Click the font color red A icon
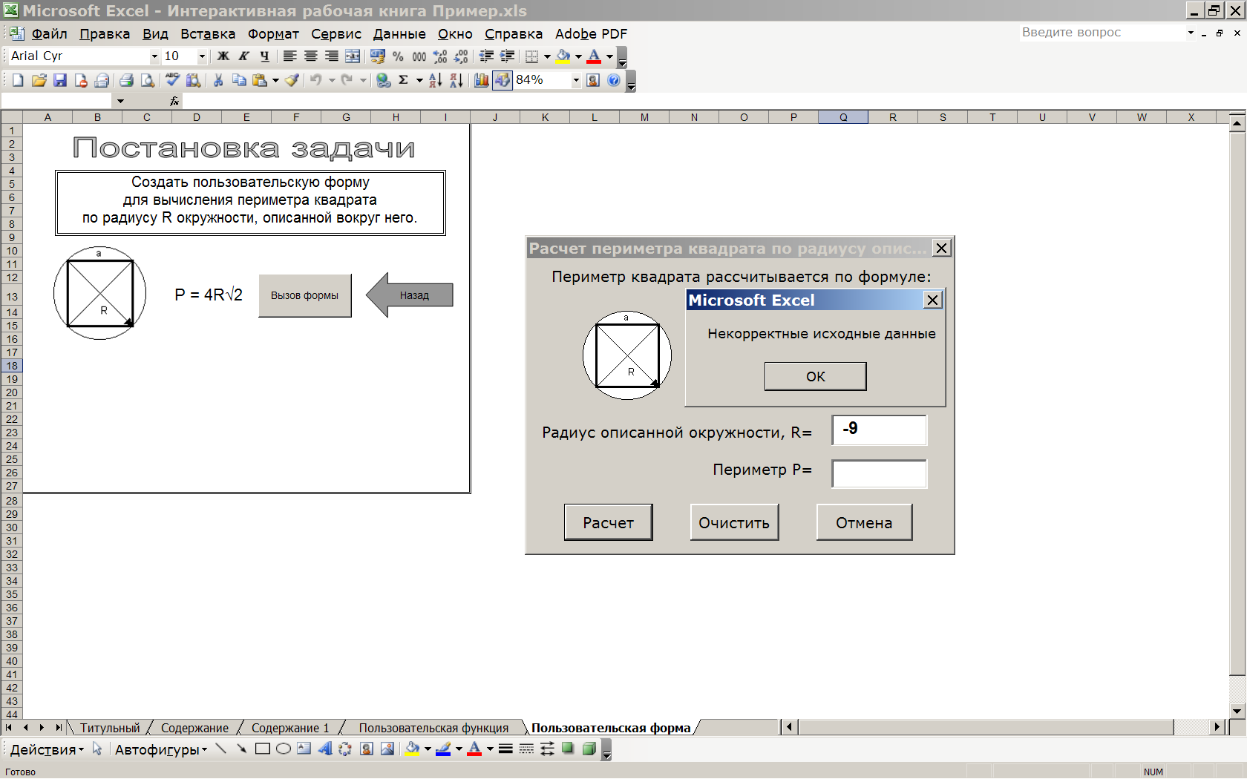 coord(594,56)
